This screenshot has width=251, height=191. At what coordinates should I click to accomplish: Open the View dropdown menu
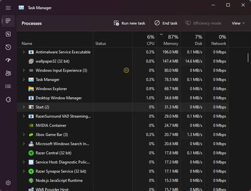pyautogui.click(x=238, y=23)
